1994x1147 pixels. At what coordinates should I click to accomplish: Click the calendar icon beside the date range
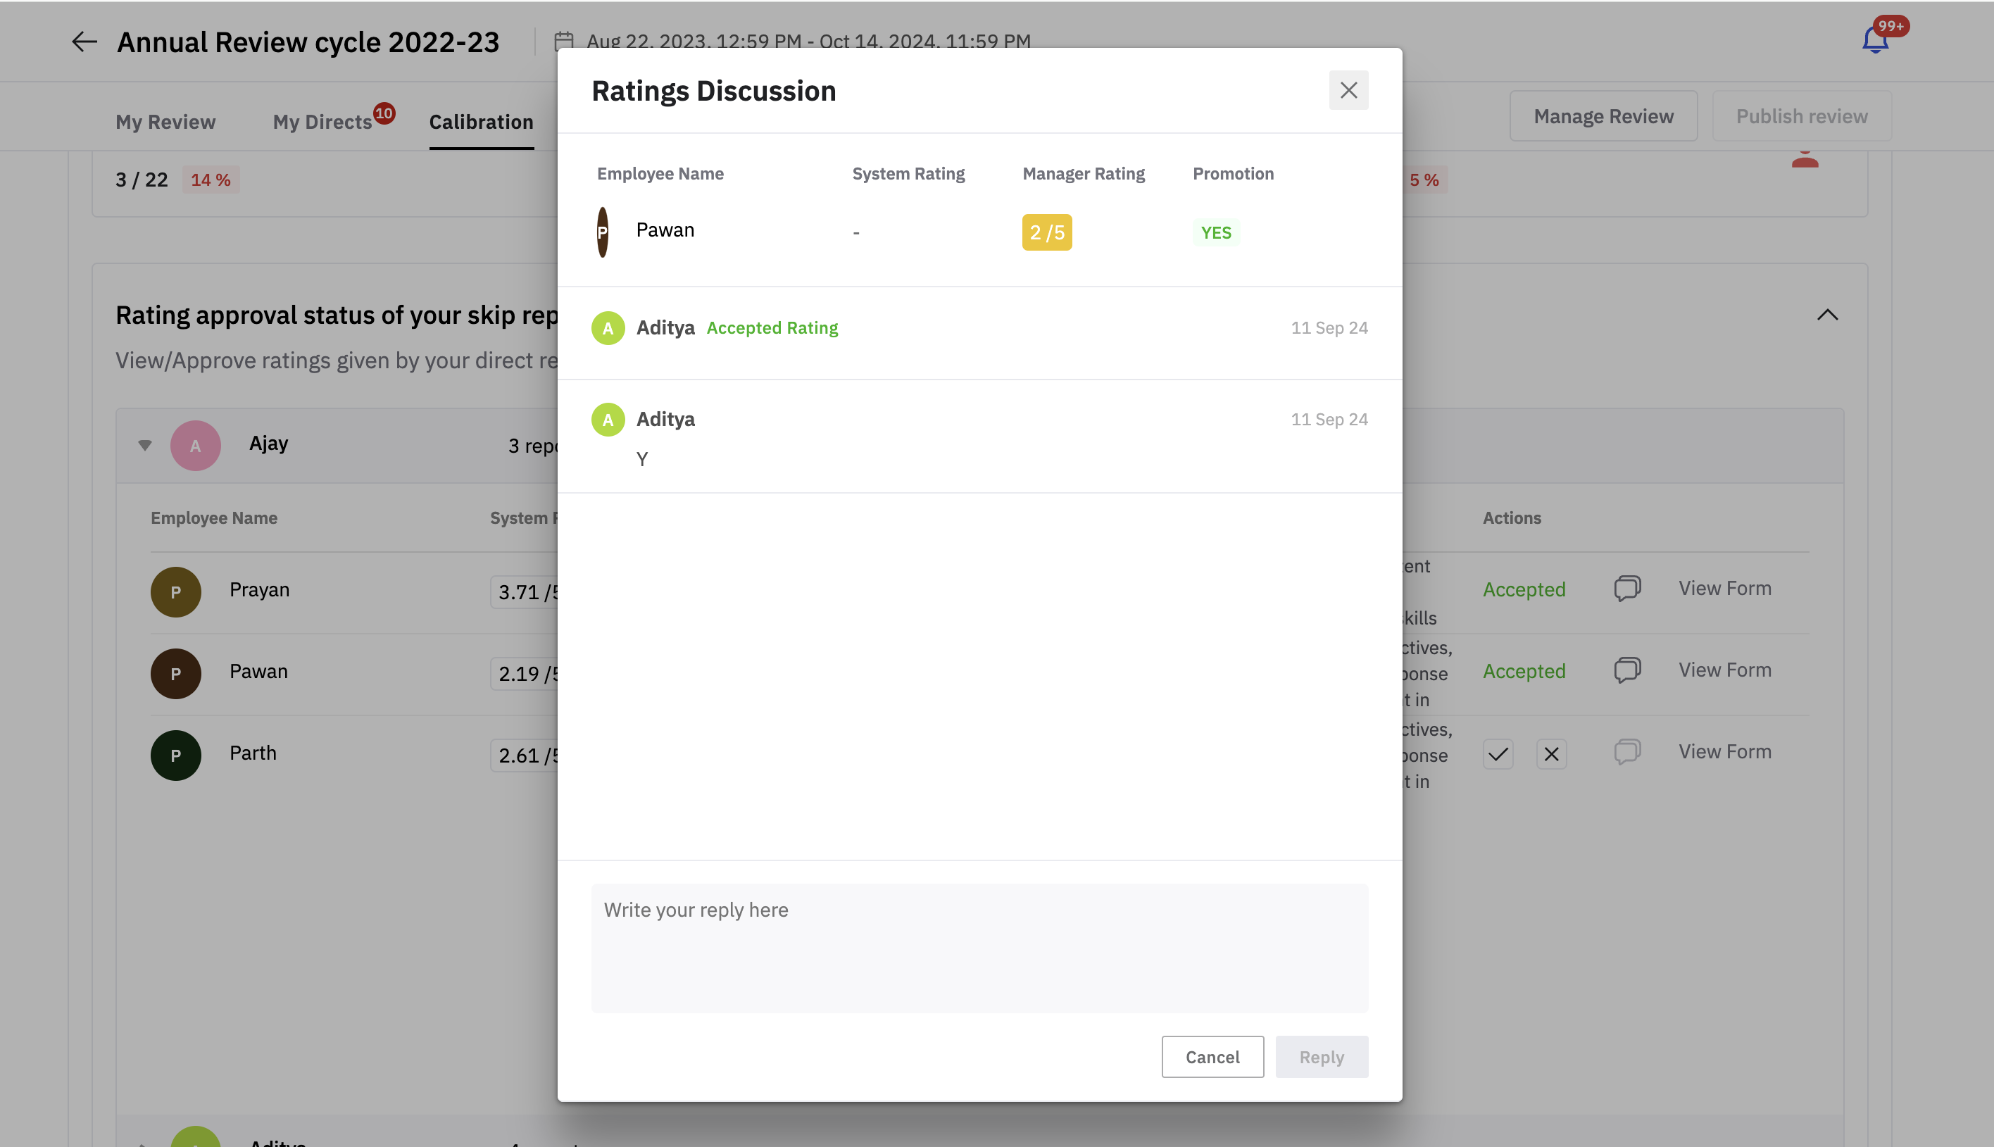point(564,41)
